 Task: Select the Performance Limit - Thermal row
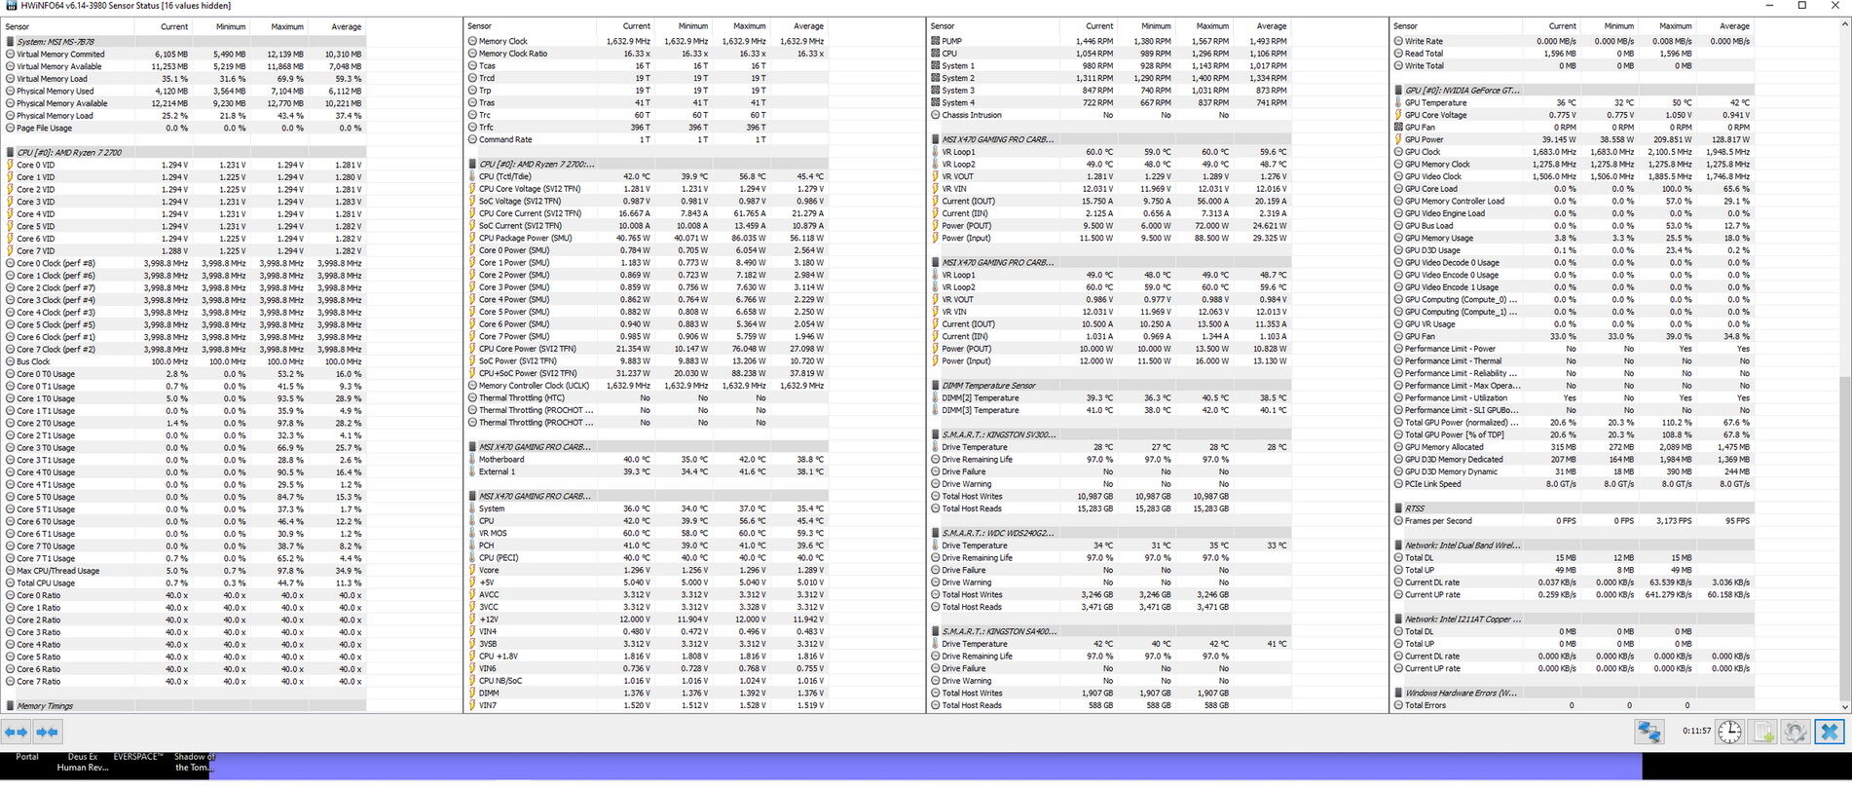[x=1572, y=360]
